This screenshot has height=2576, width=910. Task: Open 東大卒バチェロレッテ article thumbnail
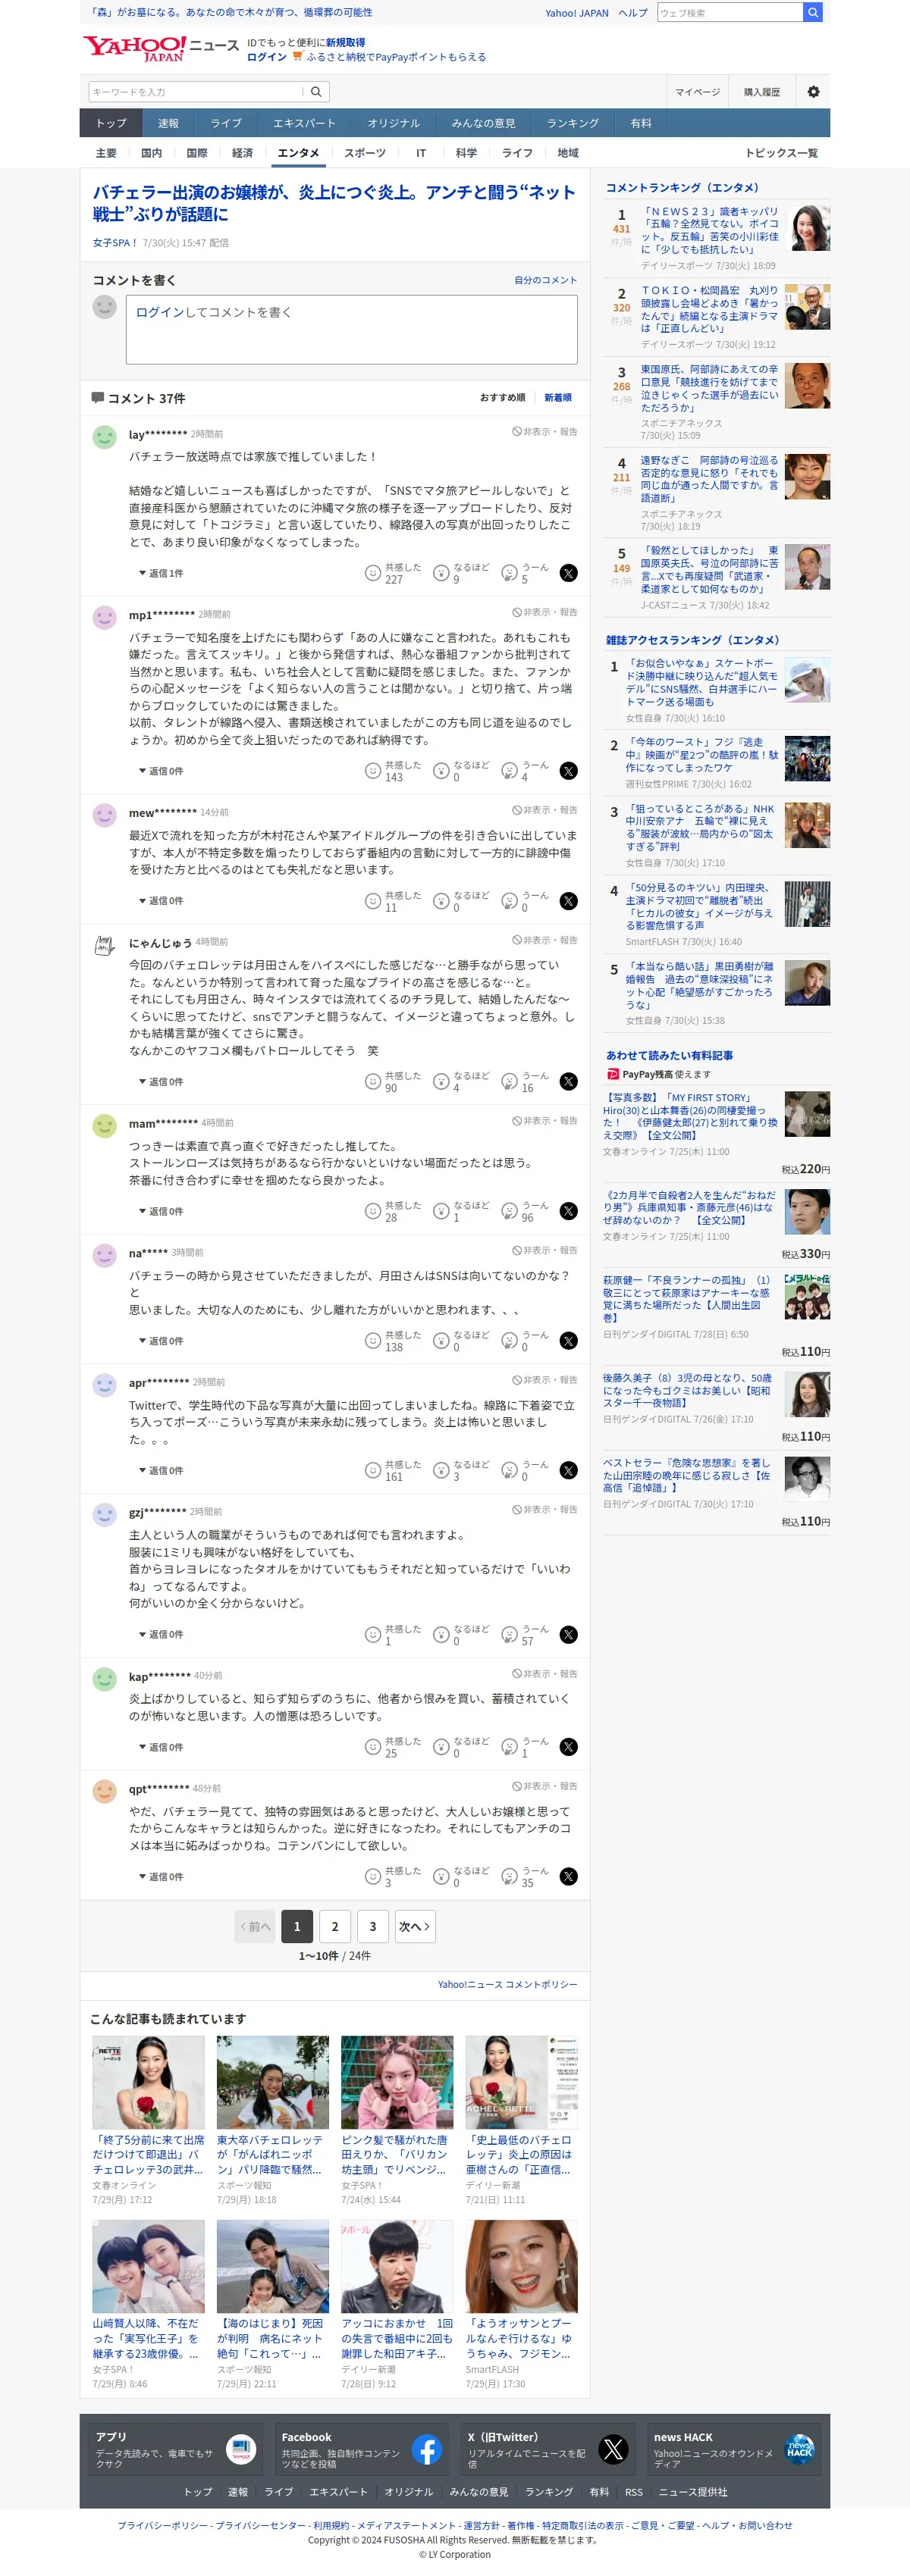(x=272, y=2082)
